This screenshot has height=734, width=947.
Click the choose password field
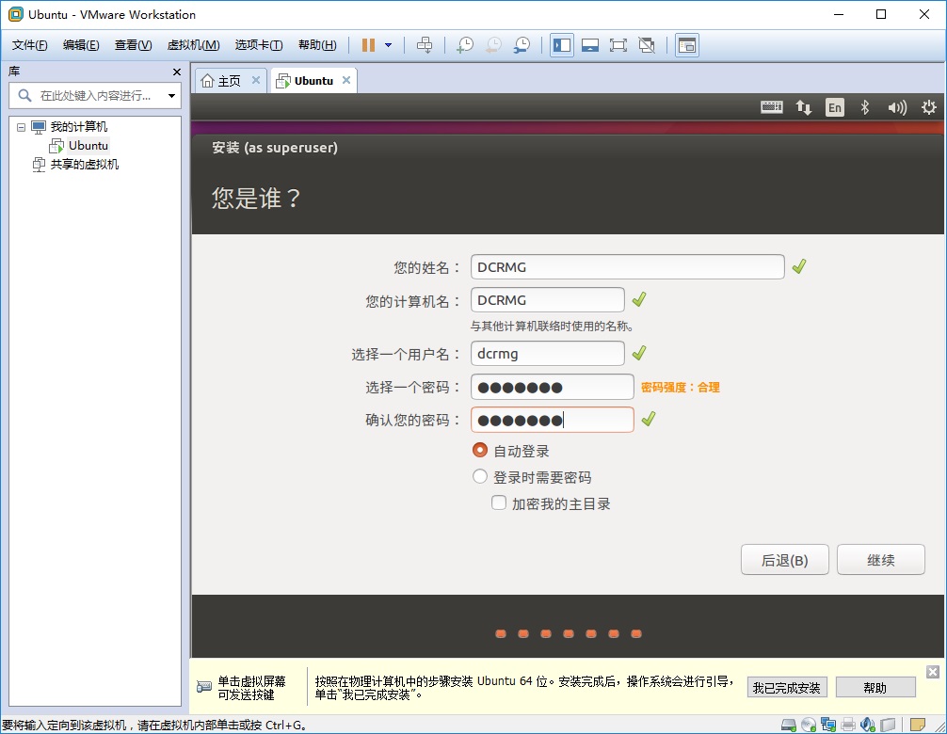click(x=552, y=387)
